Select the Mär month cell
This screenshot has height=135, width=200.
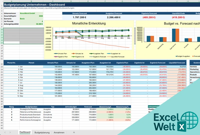(31, 72)
